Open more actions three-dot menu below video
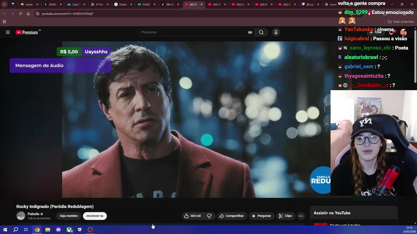Image resolution: width=417 pixels, height=234 pixels. [301, 216]
